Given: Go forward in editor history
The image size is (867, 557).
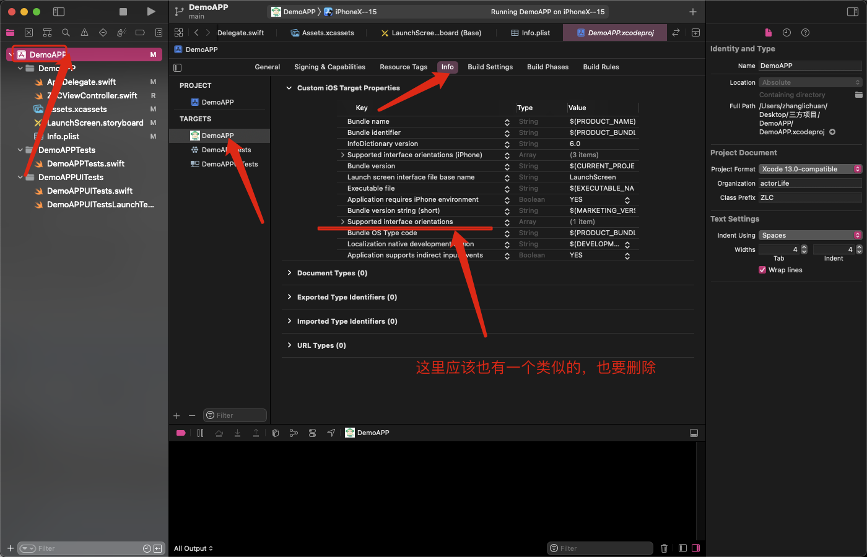Looking at the screenshot, I should [207, 33].
